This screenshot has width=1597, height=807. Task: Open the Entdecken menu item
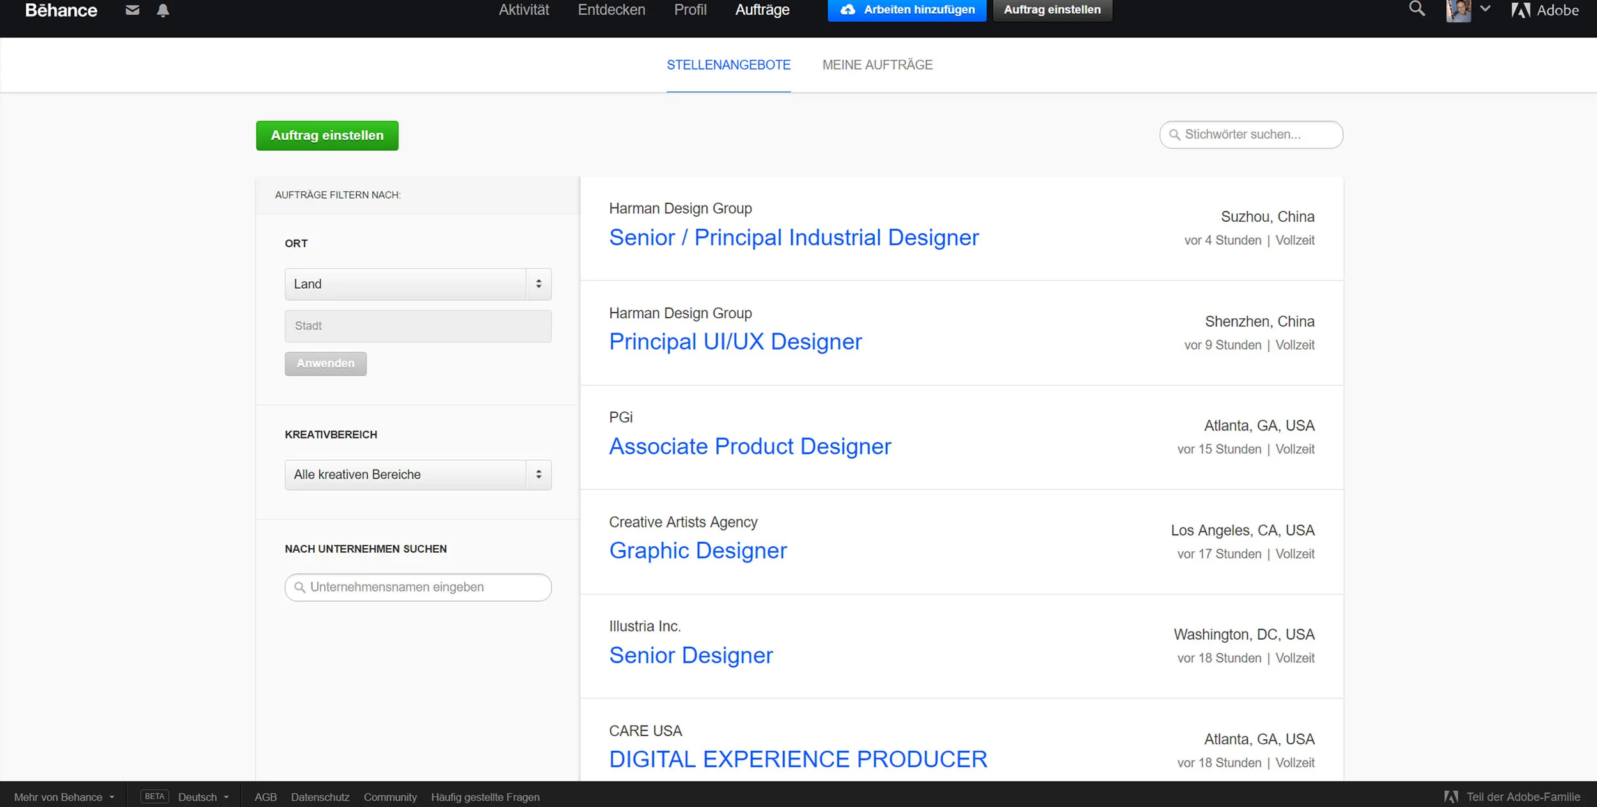611,10
